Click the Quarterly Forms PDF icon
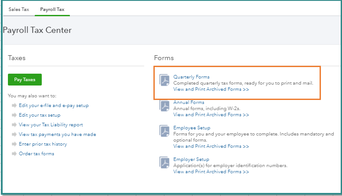This screenshot has height=196, width=342. pyautogui.click(x=165, y=81)
